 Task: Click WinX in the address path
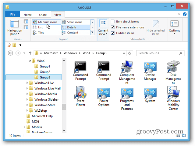[x=86, y=53]
